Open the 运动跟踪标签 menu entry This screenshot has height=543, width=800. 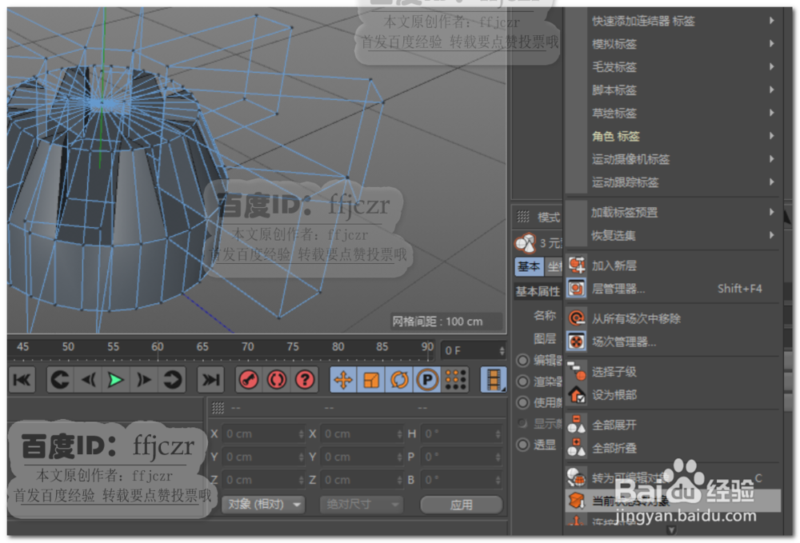point(674,182)
